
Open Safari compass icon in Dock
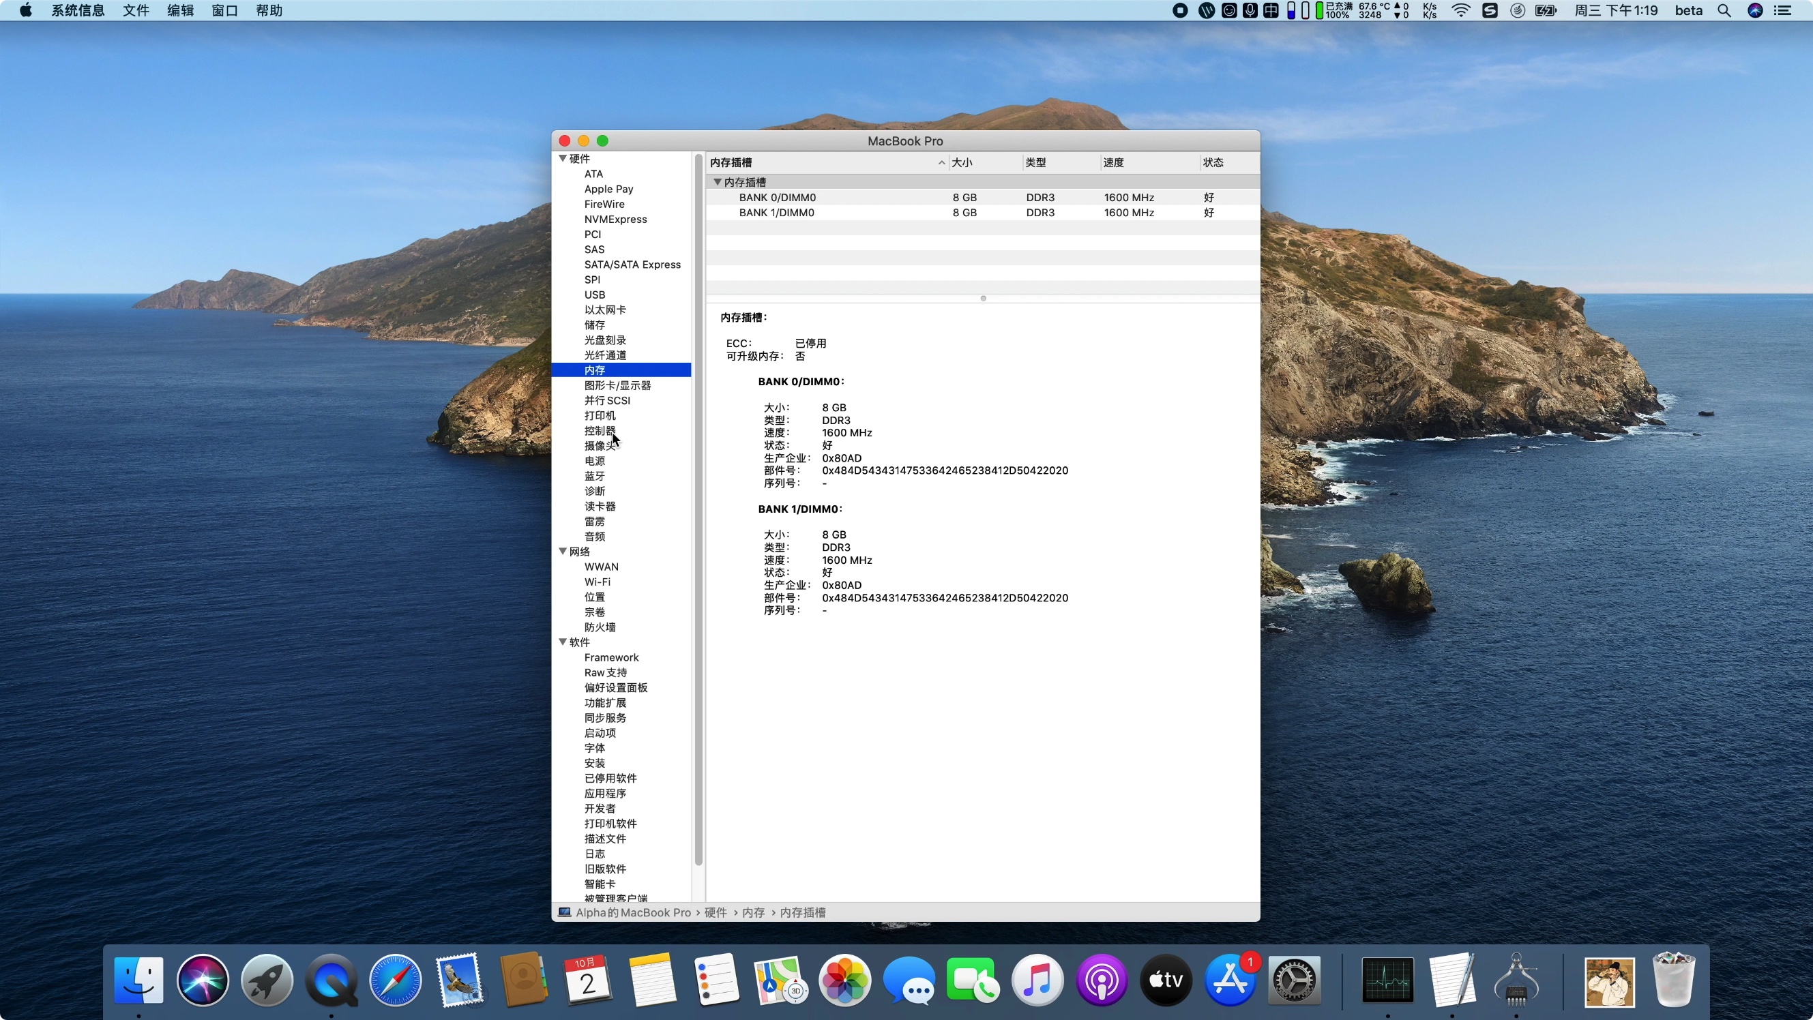tap(396, 979)
